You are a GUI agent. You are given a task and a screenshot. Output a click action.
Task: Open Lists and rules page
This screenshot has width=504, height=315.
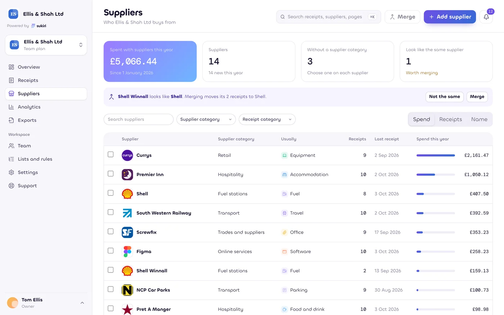(x=46, y=159)
